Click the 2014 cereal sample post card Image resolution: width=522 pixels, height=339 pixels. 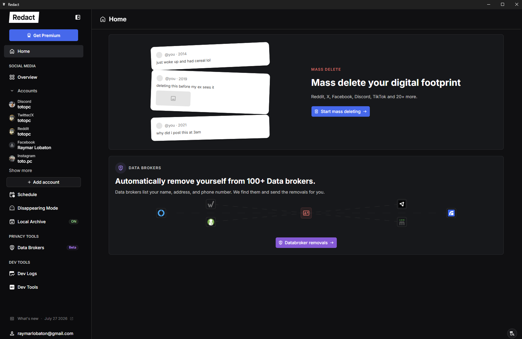click(210, 56)
